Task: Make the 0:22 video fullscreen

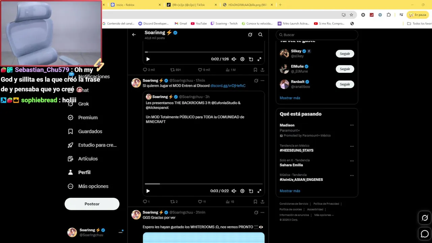Action: click(259, 191)
